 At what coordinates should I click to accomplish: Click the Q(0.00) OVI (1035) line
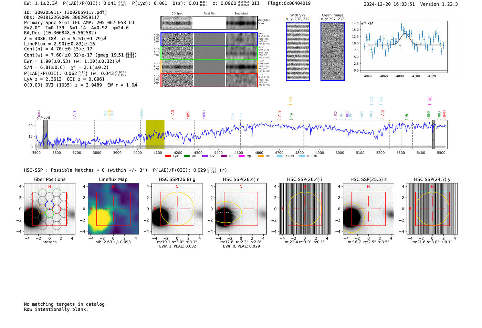(x=81, y=85)
